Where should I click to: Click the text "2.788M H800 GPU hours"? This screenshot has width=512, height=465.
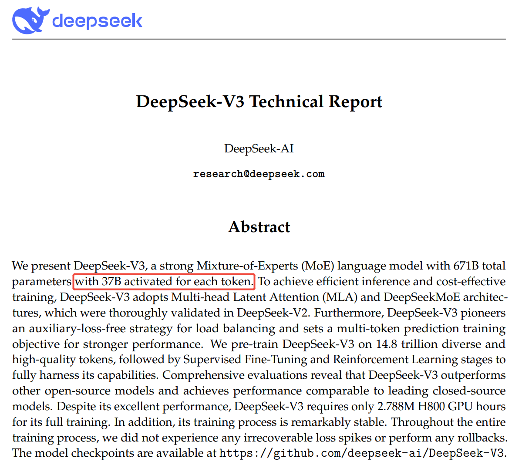[441, 406]
